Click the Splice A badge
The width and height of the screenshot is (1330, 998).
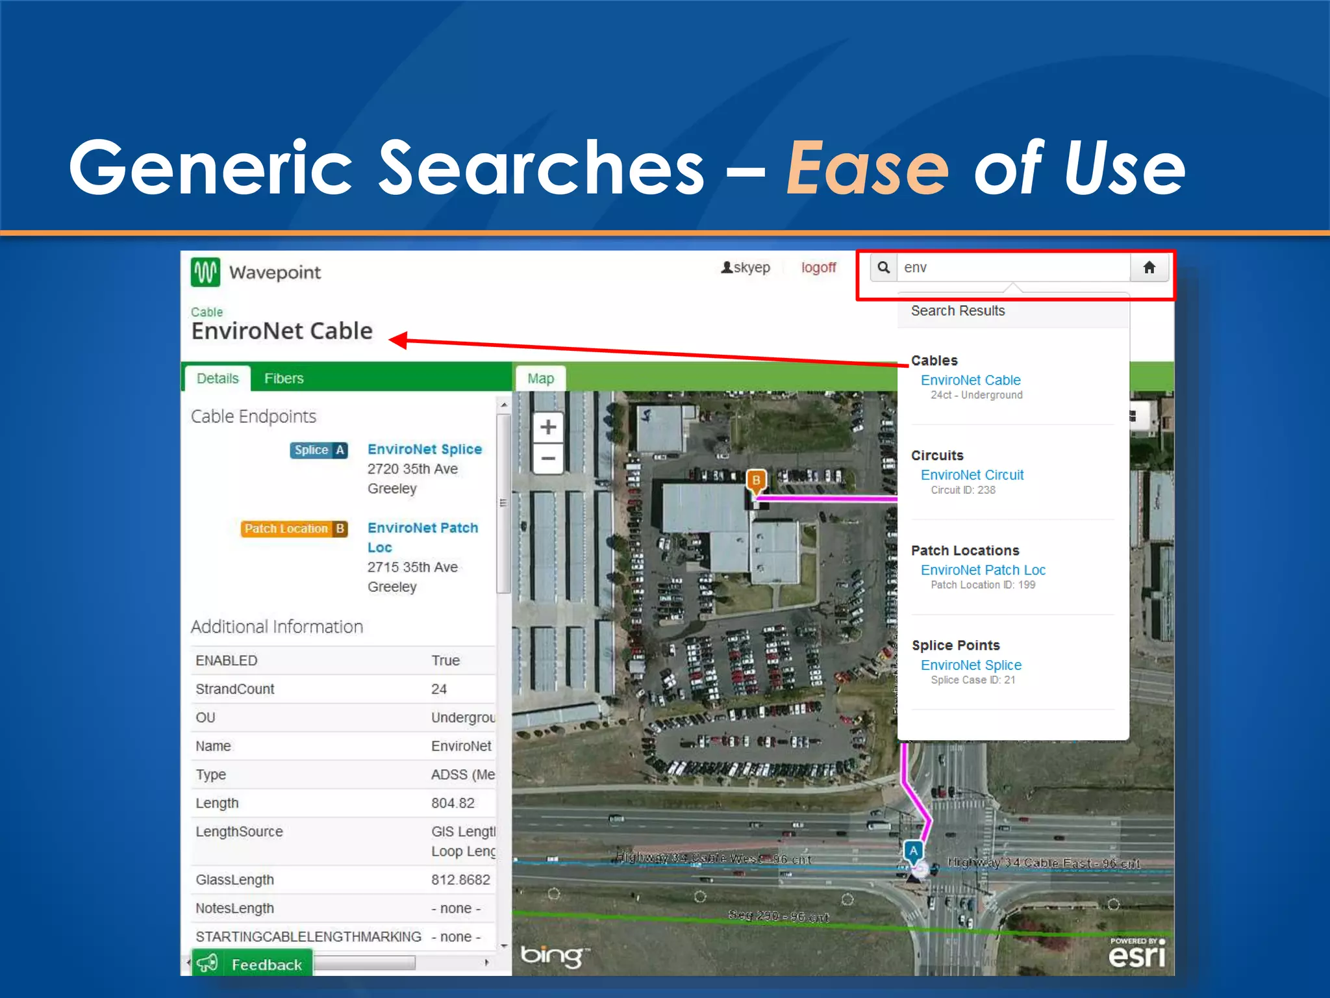(x=319, y=450)
